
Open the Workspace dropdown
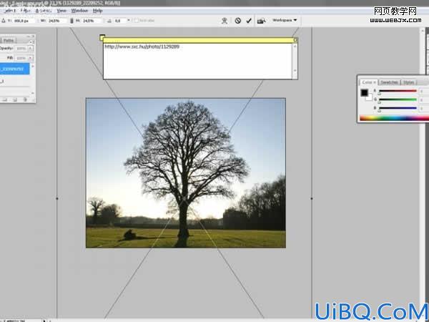pyautogui.click(x=285, y=20)
